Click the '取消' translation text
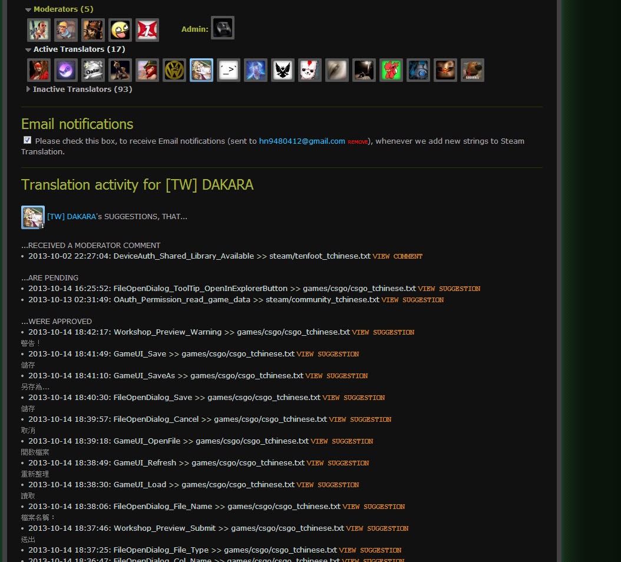Viewport: 621px width, 562px height. pos(28,430)
